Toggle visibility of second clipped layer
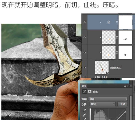This screenshot has height=120, width=136. click(x=84, y=37)
